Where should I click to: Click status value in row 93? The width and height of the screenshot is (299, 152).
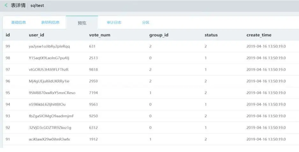pyautogui.click(x=206, y=116)
